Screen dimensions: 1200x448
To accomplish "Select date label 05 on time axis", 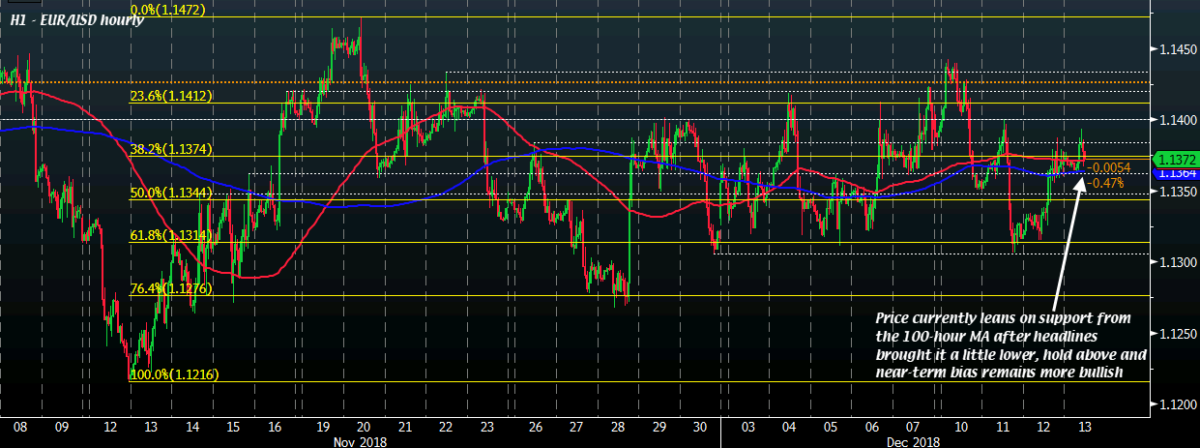I will pyautogui.click(x=830, y=427).
